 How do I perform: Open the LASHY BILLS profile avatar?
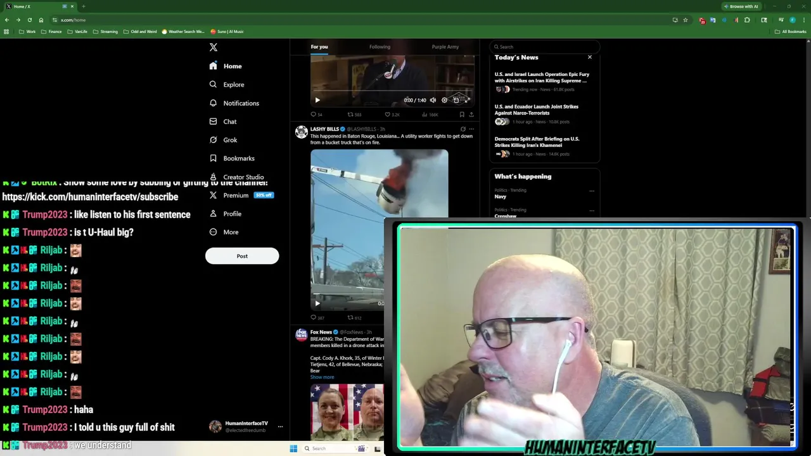[302, 132]
